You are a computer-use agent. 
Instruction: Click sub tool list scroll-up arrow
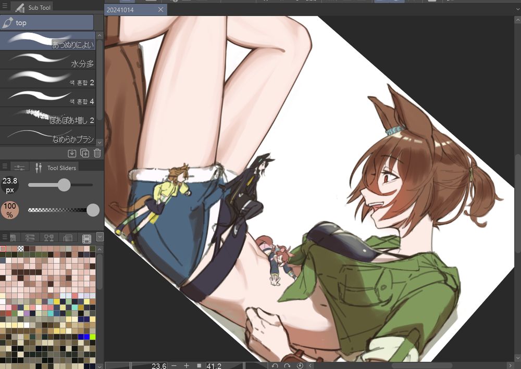click(x=100, y=35)
